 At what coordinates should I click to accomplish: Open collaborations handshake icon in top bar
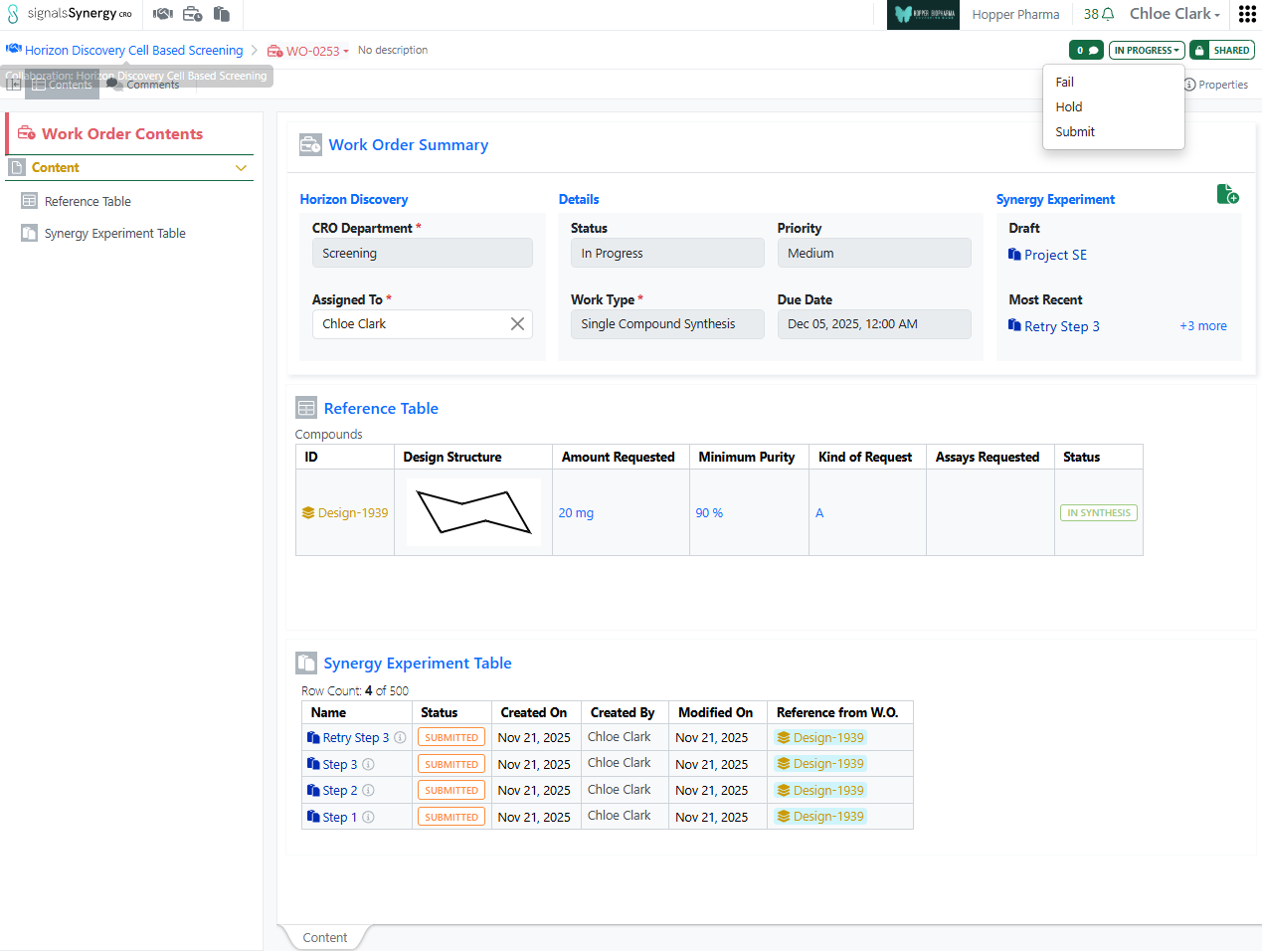tap(163, 14)
